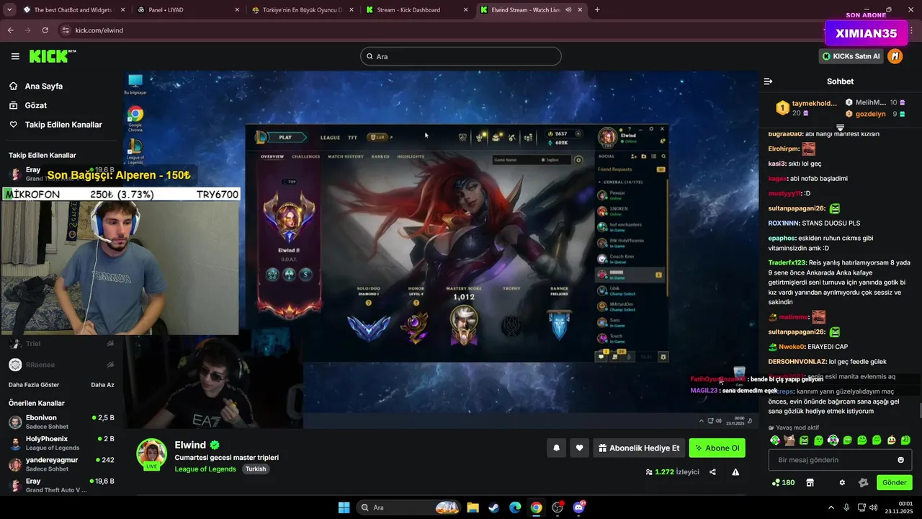Click the Gönder send button
Viewport: 922px width, 519px height.
click(894, 482)
